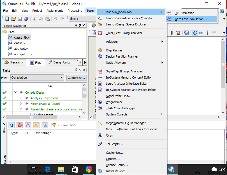
Task: Click the colorful pinwheel taskbar icon
Action: click(89, 169)
